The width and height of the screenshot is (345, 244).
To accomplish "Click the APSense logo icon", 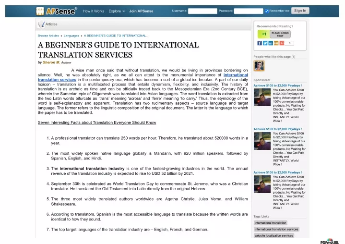I will pos(40,11).
